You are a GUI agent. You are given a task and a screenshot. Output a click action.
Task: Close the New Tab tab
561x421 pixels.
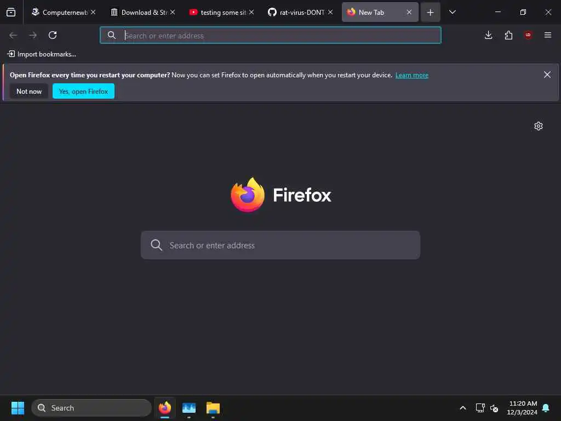409,12
